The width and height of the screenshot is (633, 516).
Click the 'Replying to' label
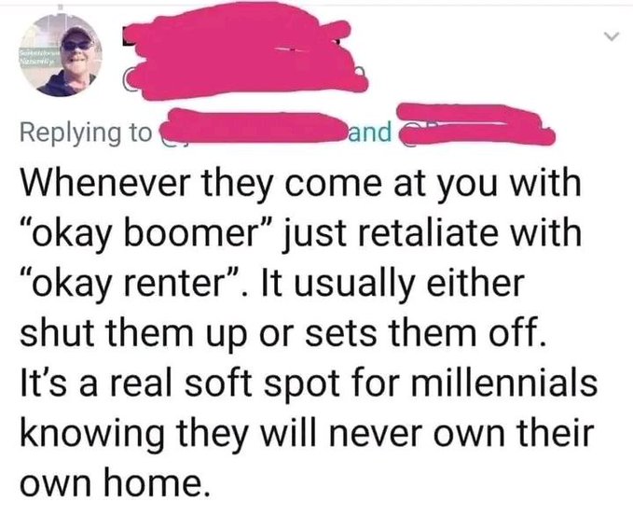tap(86, 133)
